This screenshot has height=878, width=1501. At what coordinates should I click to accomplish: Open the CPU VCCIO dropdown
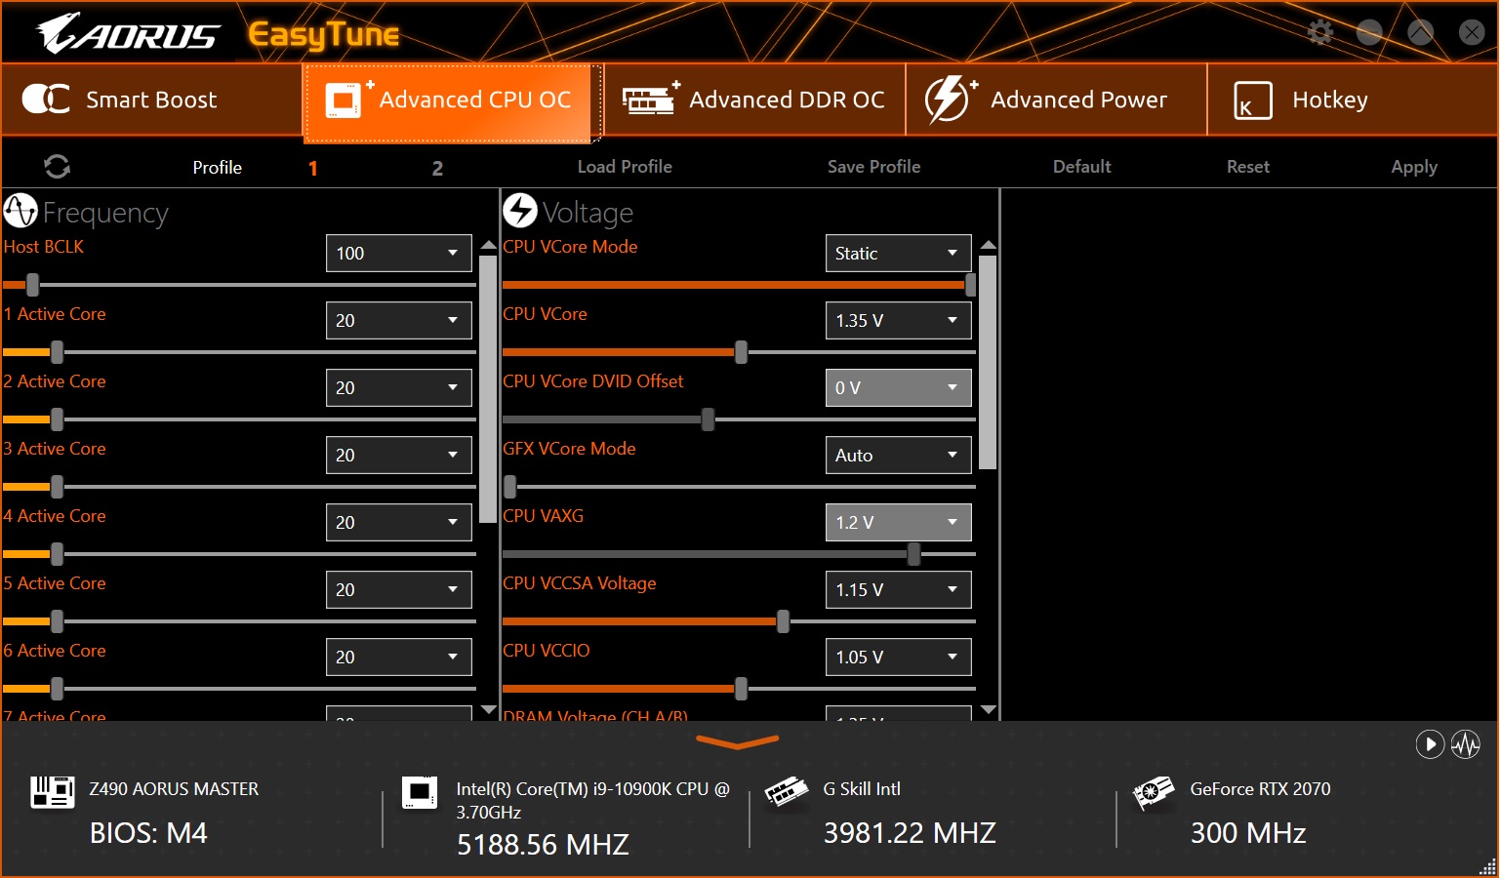pos(898,658)
